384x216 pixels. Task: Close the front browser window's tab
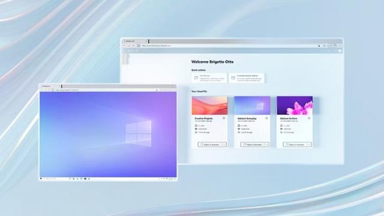point(59,86)
